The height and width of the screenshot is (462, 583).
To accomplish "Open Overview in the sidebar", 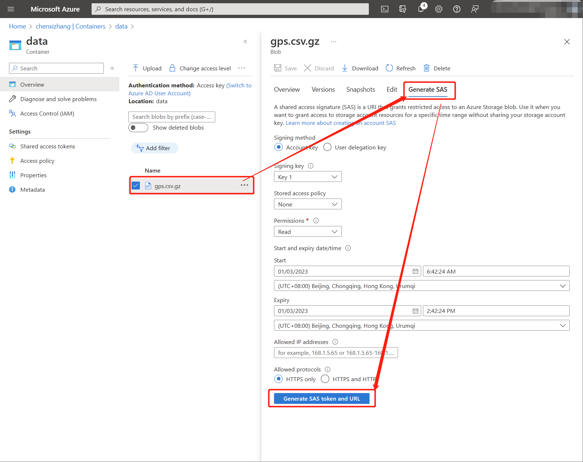I will [59, 84].
